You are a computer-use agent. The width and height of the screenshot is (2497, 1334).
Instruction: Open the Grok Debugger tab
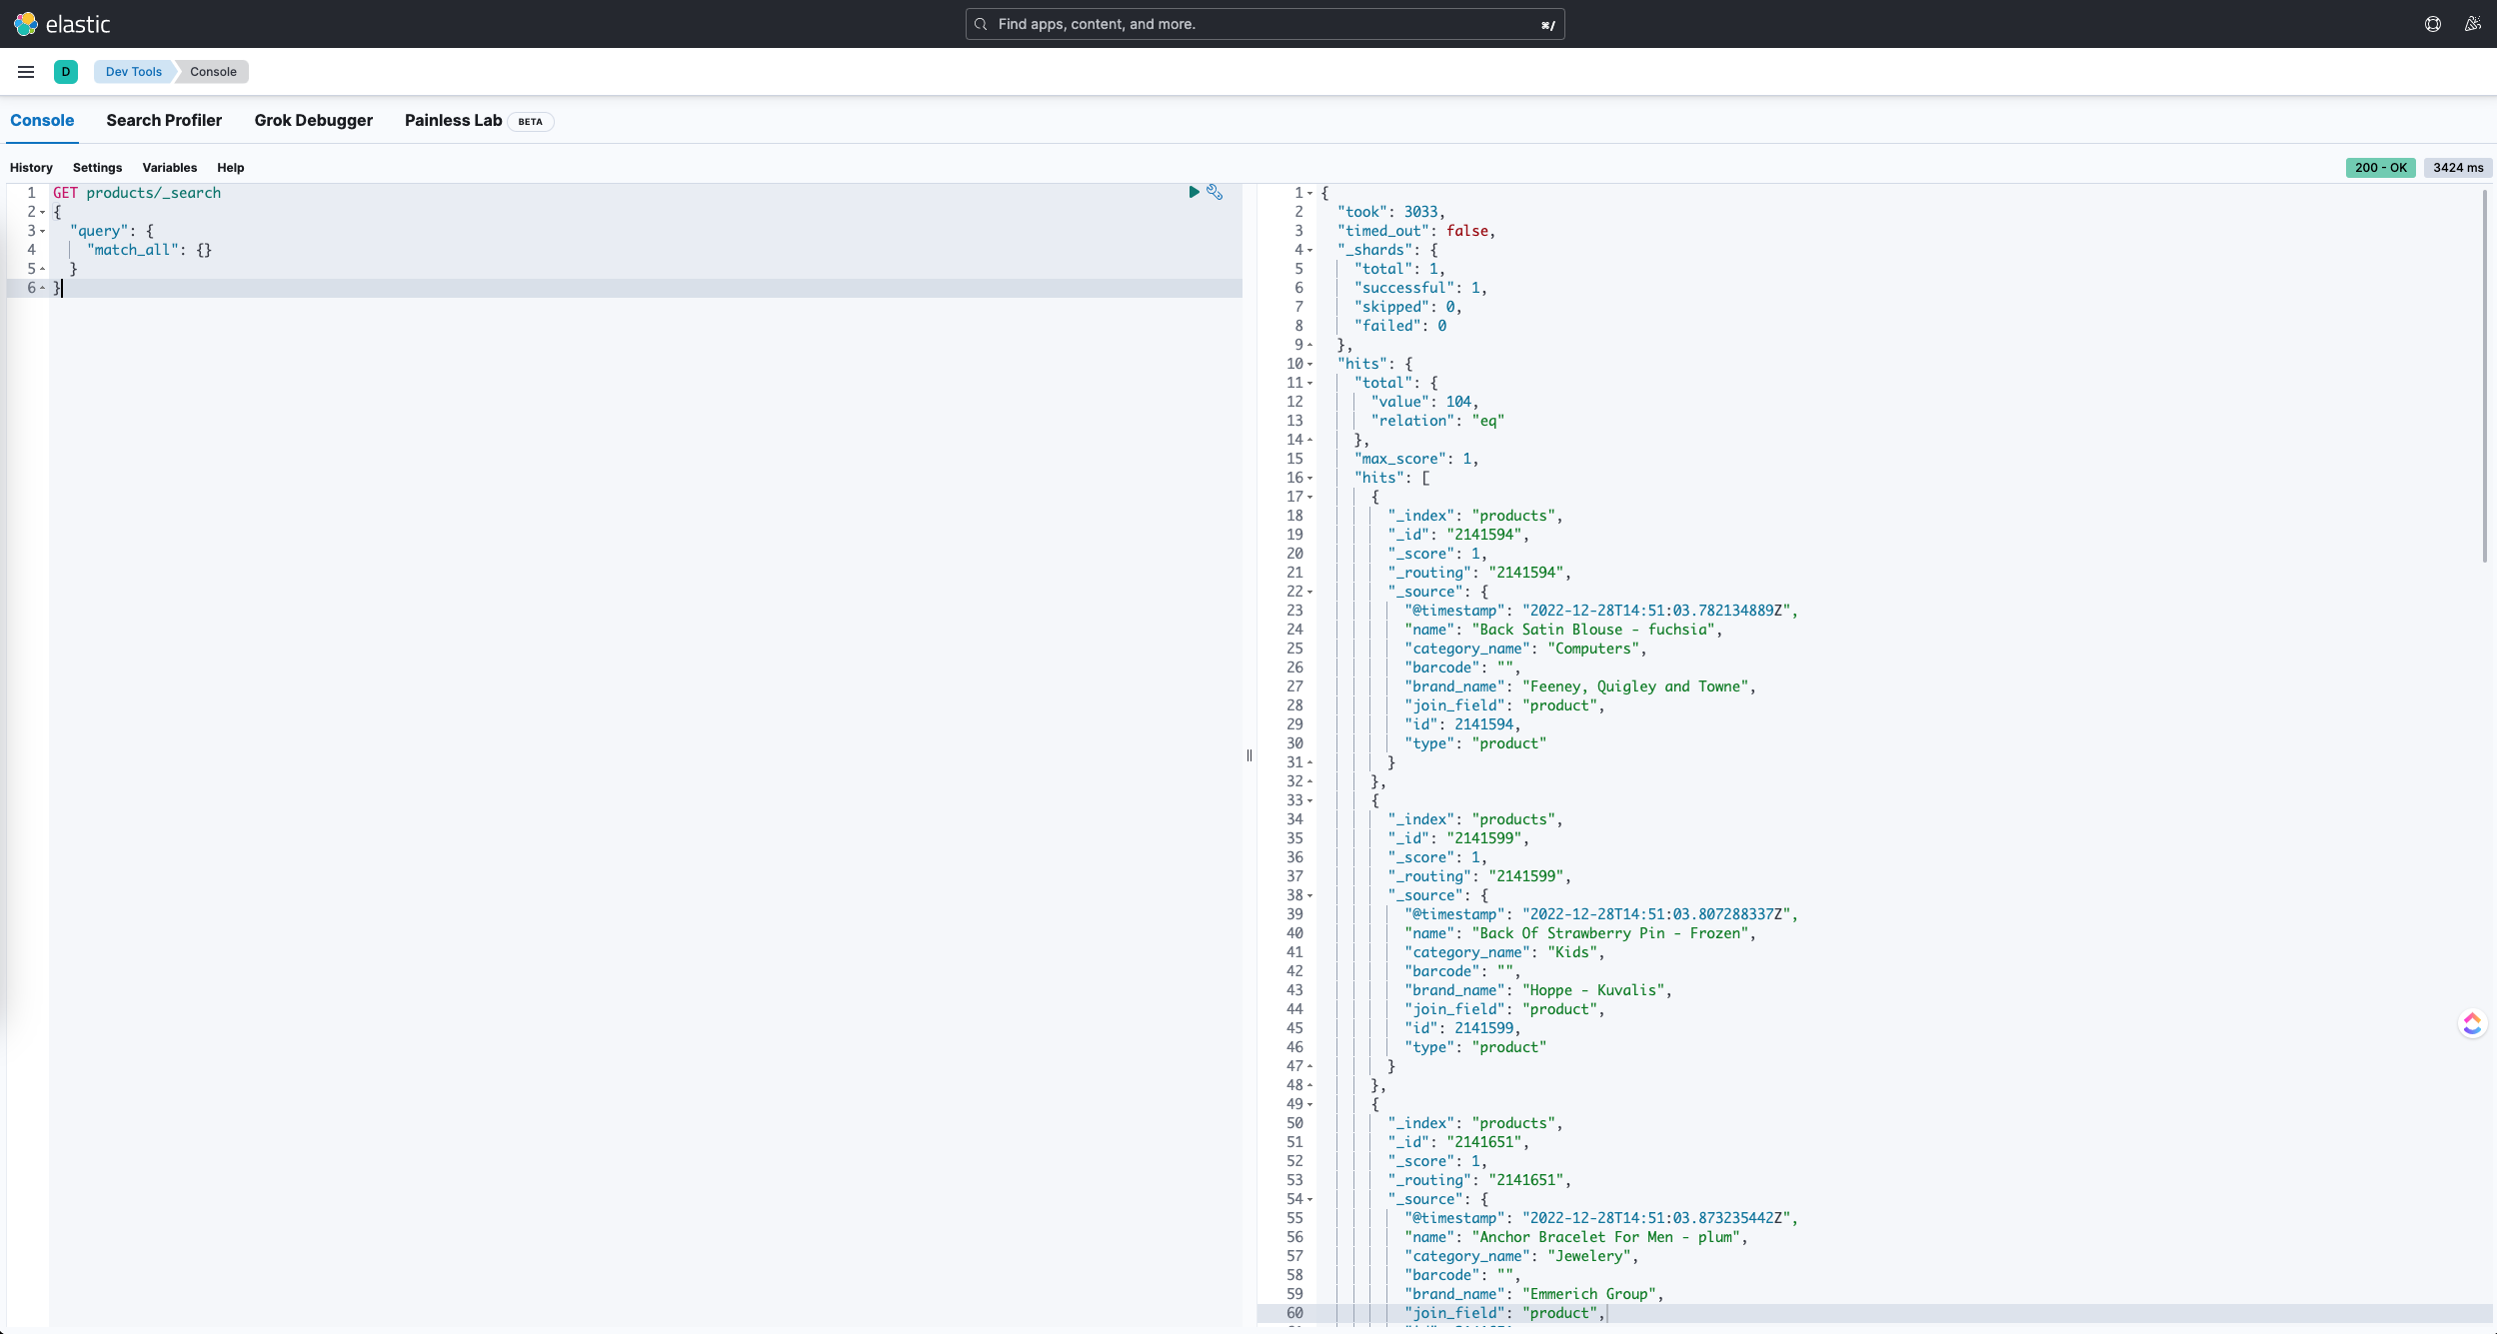pyautogui.click(x=313, y=120)
